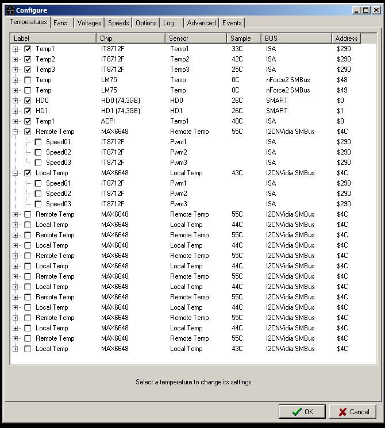Select the HD1 (74,3GB) chip cell

click(121, 111)
